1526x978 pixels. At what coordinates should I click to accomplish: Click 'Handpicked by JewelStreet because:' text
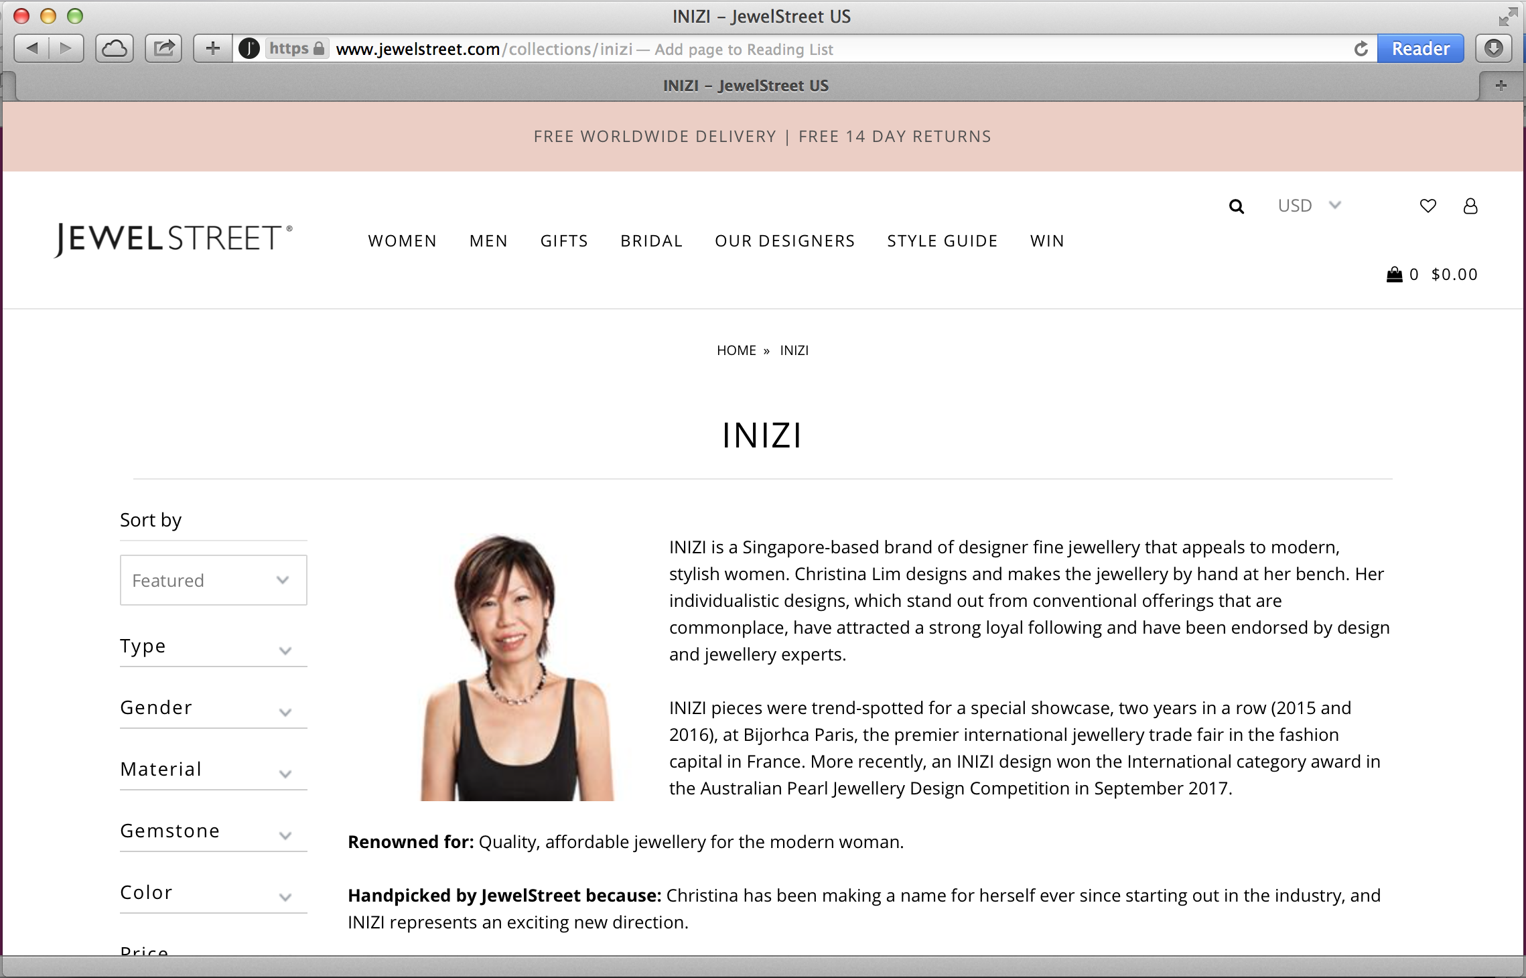point(504,896)
